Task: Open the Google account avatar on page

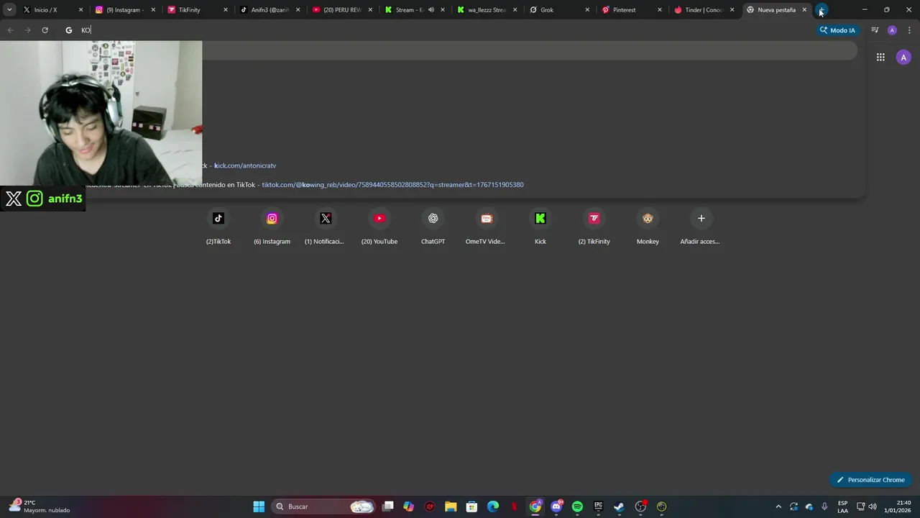Action: pos(903,58)
